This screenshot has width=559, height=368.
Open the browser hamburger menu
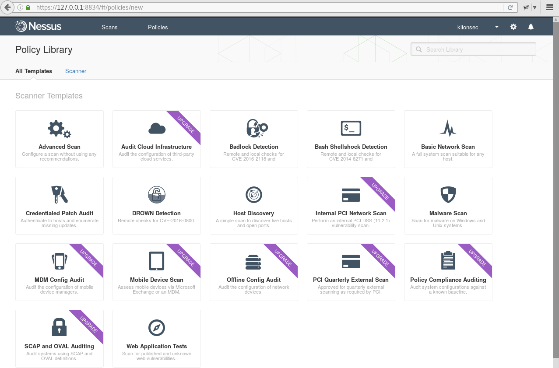[x=549, y=7]
